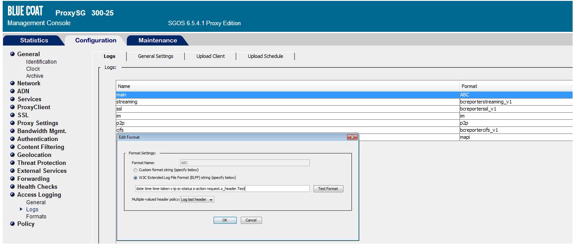This screenshot has width=573, height=244.
Task: Open the Geolocation section
Action: [x=34, y=155]
